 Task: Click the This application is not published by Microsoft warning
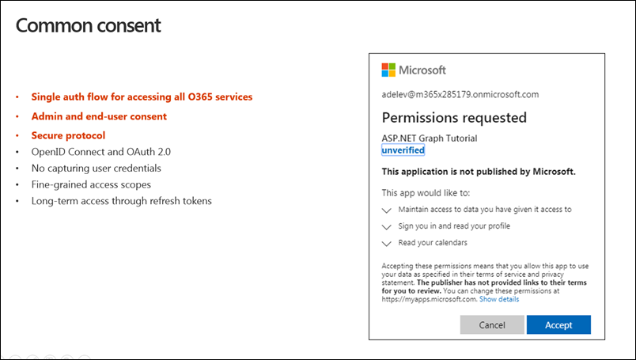479,172
